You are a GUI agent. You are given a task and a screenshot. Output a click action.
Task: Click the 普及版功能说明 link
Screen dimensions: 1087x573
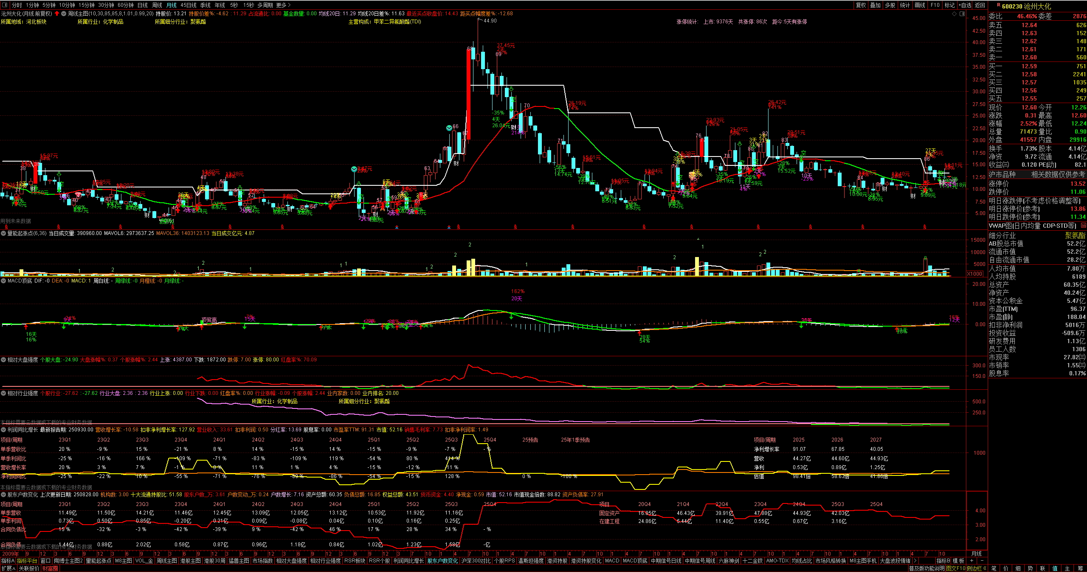pyautogui.click(x=926, y=568)
